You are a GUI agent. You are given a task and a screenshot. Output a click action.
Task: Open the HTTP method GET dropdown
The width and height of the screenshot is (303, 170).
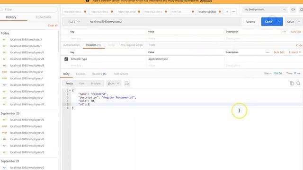point(75,22)
